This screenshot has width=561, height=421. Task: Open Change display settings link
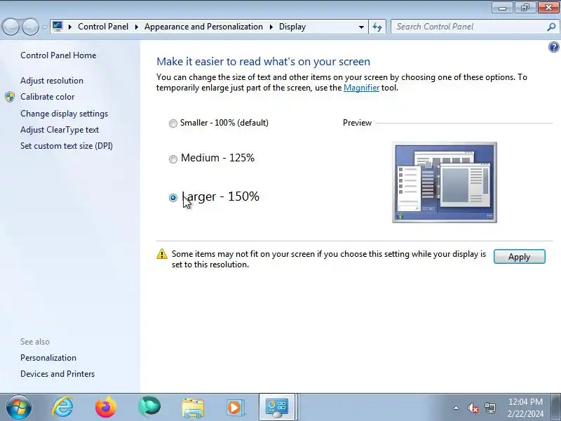[x=64, y=114]
